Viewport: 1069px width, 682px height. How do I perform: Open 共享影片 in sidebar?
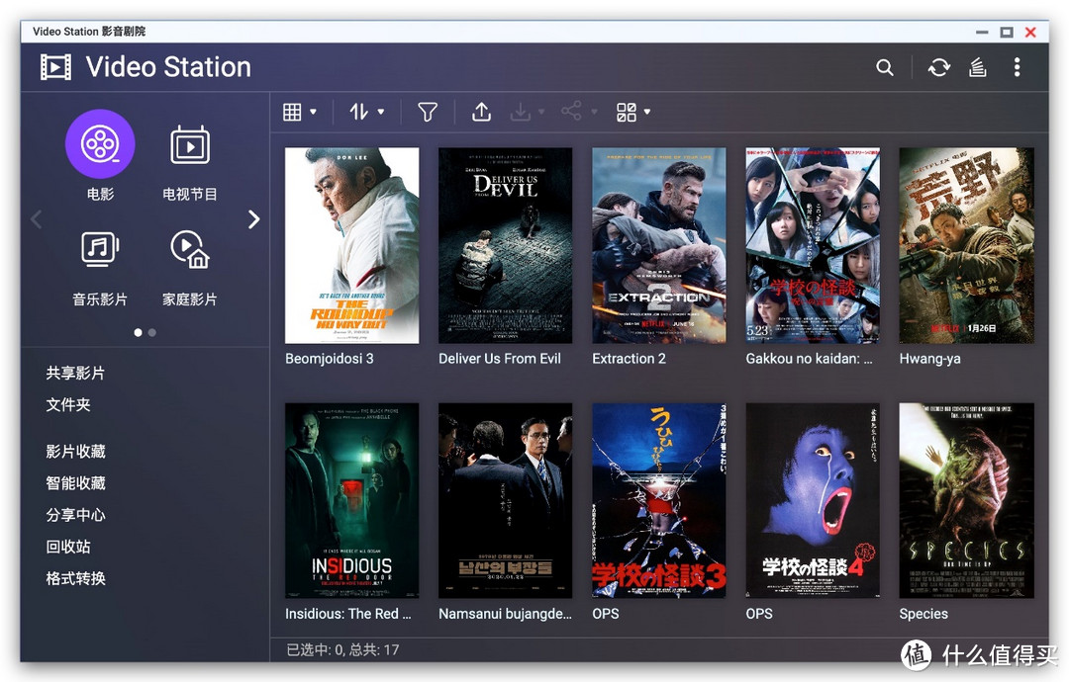[x=75, y=373]
